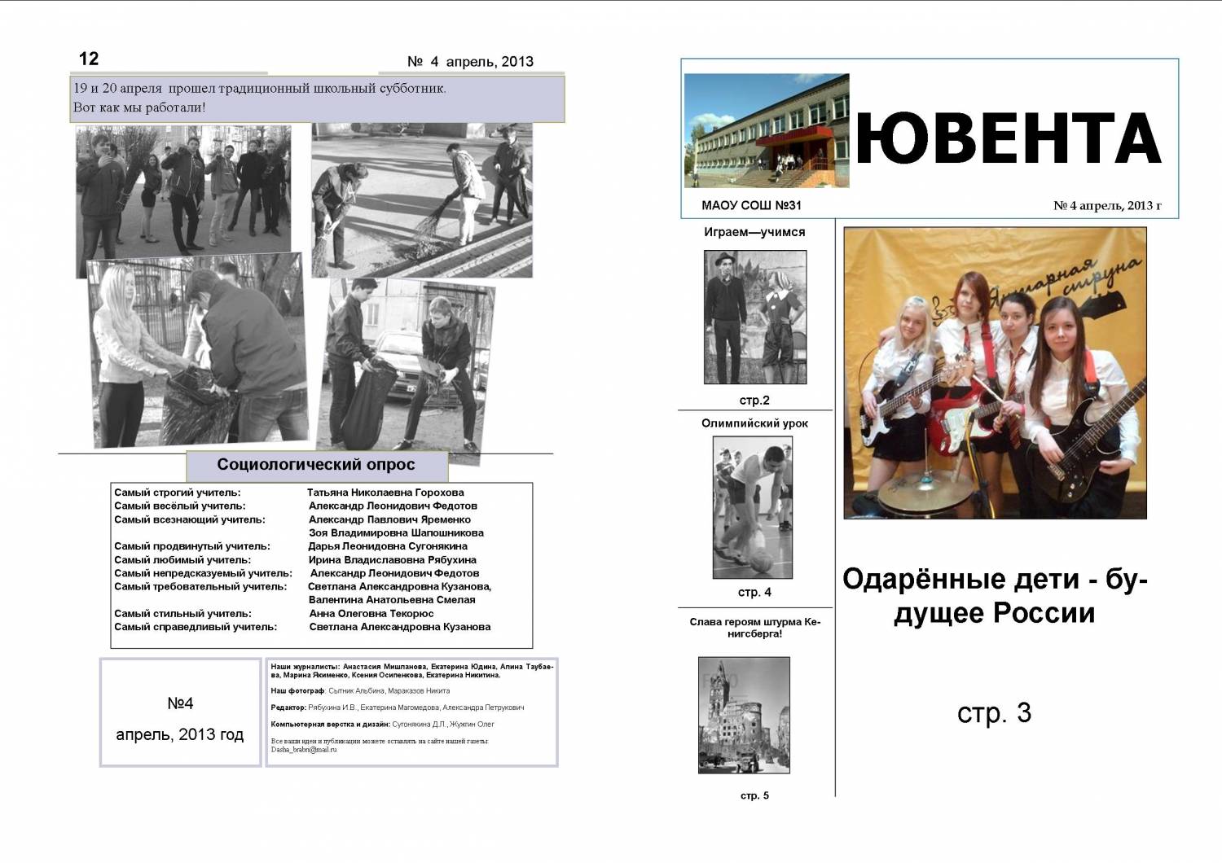1222x863 pixels.
Task: Click the 'стр. 3' page reference
Action: pos(995,713)
